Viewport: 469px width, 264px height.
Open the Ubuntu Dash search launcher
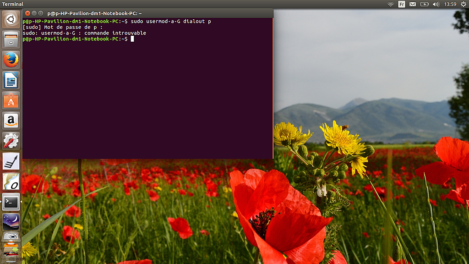tap(11, 19)
